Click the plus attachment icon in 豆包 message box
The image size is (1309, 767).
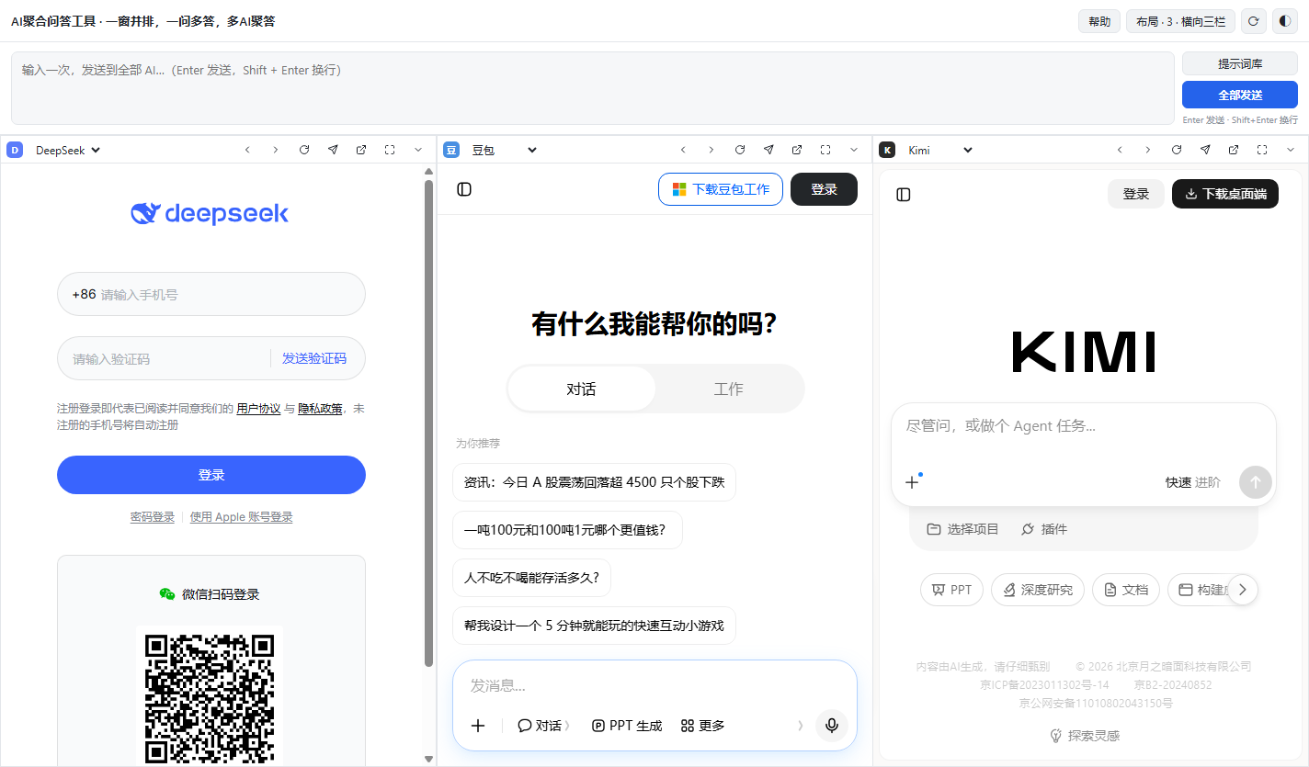point(478,726)
